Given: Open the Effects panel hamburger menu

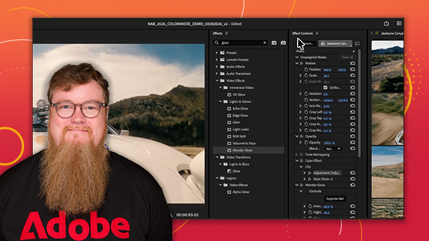Looking at the screenshot, I should pyautogui.click(x=227, y=33).
